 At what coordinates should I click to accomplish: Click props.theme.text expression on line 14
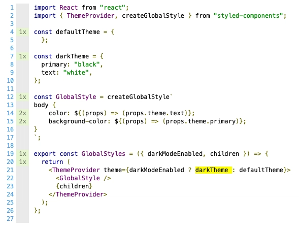(x=155, y=113)
